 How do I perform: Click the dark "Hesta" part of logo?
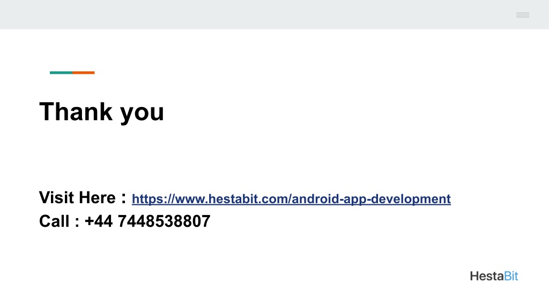point(487,276)
